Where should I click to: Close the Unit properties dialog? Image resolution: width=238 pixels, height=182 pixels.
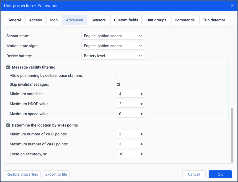pyautogui.click(x=232, y=6)
